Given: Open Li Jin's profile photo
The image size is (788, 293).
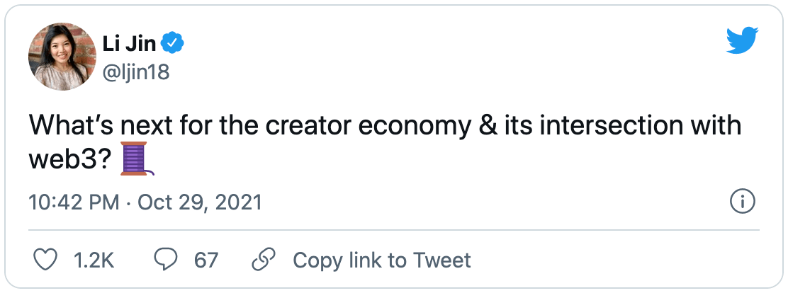Looking at the screenshot, I should [x=62, y=56].
